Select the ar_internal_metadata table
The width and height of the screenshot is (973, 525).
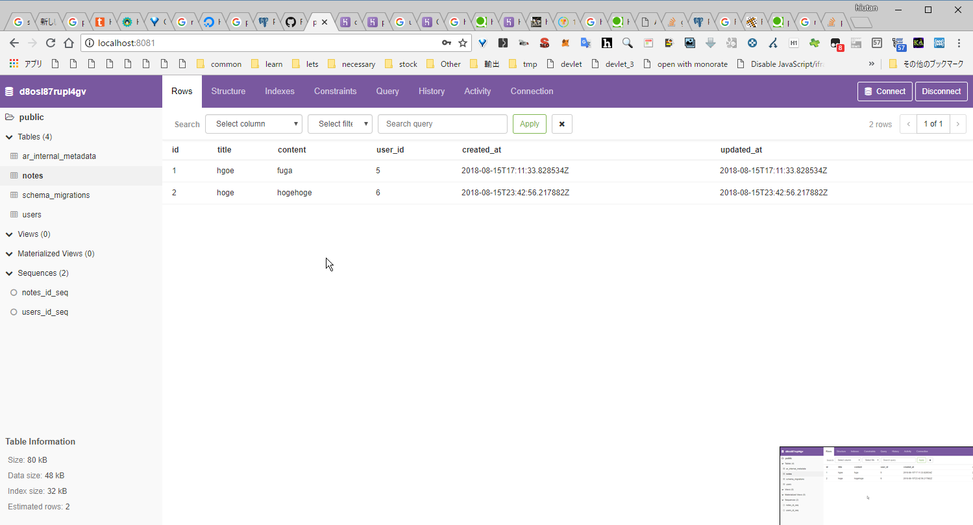(58, 156)
